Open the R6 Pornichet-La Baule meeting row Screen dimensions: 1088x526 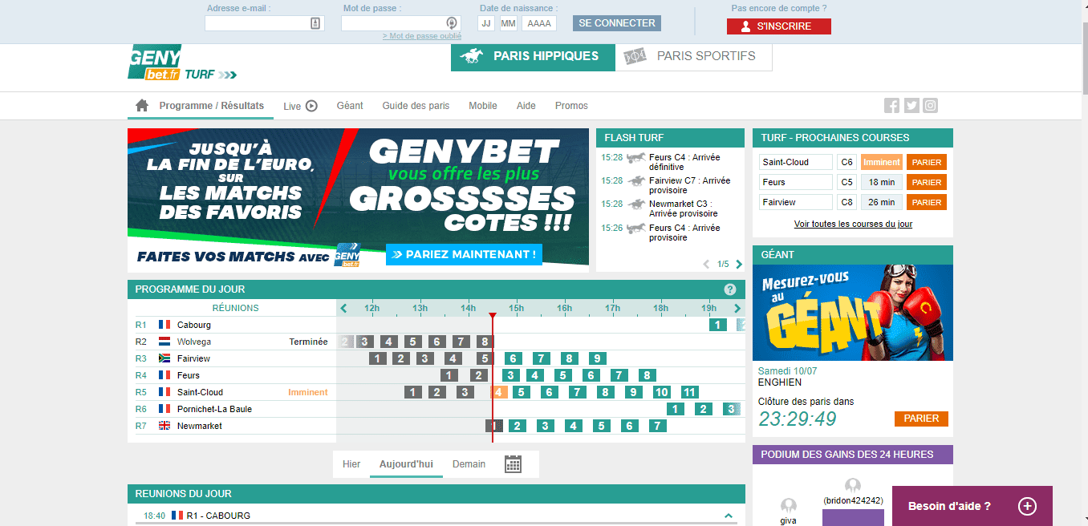232,409
